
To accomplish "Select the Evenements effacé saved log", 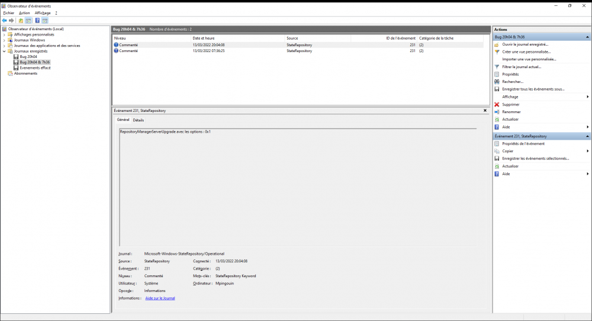I will click(x=35, y=68).
